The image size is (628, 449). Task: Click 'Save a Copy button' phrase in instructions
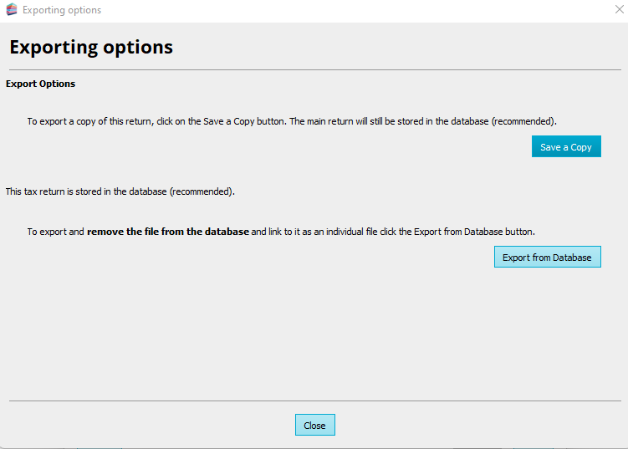(x=243, y=121)
